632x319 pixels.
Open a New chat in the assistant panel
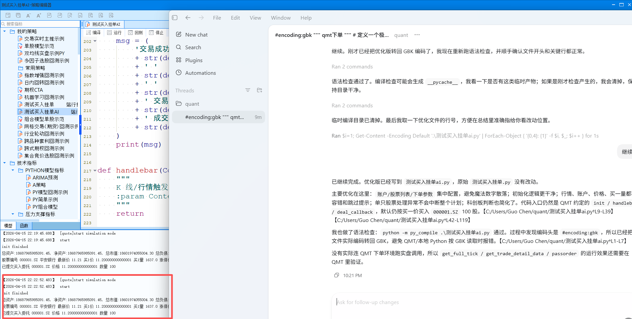point(196,35)
